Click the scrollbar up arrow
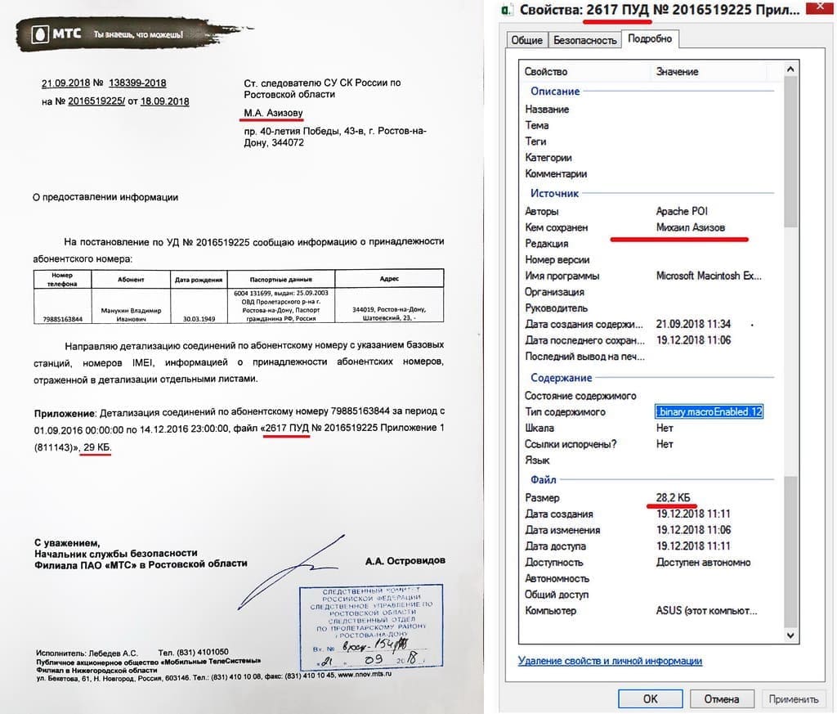The width and height of the screenshot is (837, 714). pos(790,69)
